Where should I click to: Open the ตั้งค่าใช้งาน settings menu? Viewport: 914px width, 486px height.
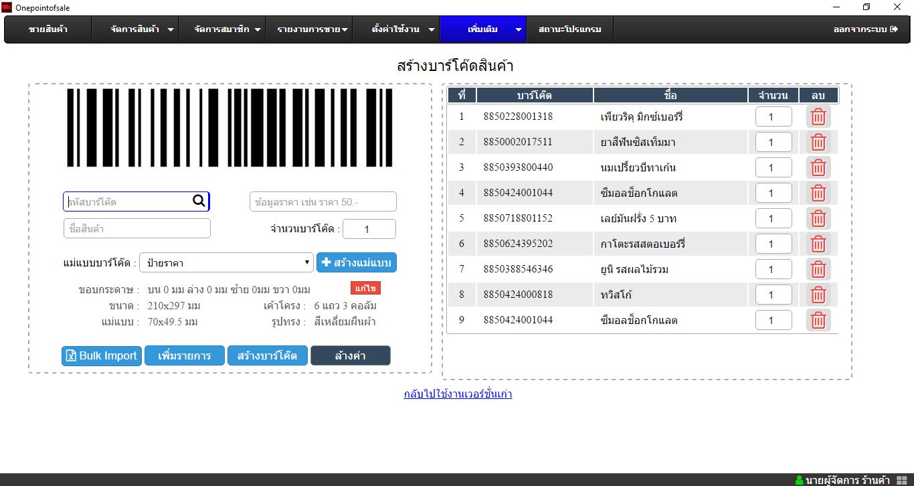403,29
